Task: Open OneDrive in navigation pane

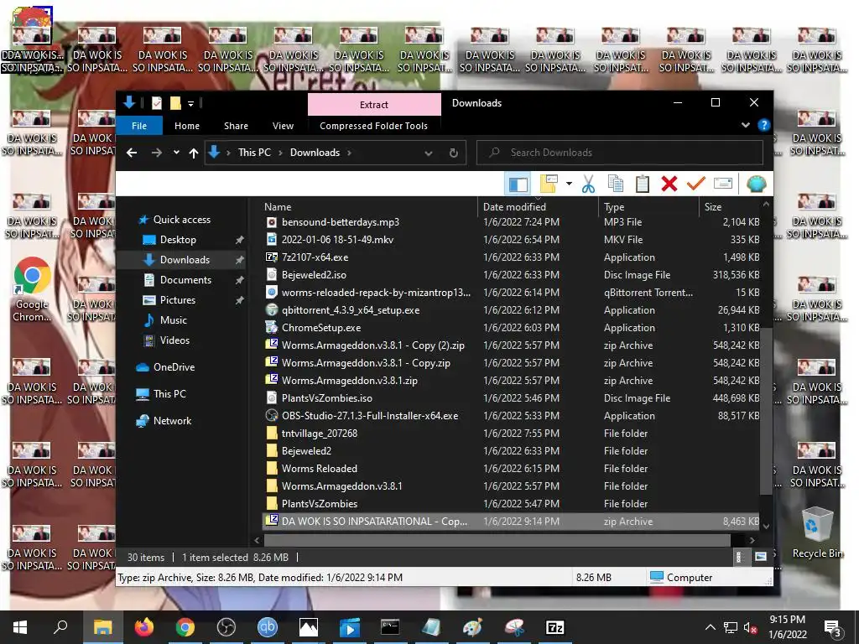Action: pos(174,367)
